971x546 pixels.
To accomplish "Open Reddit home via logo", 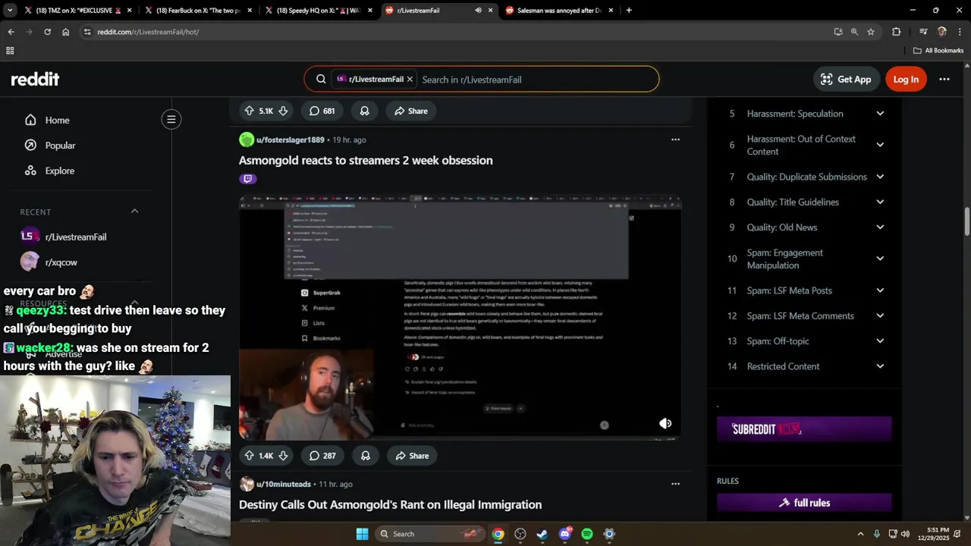I will point(35,79).
